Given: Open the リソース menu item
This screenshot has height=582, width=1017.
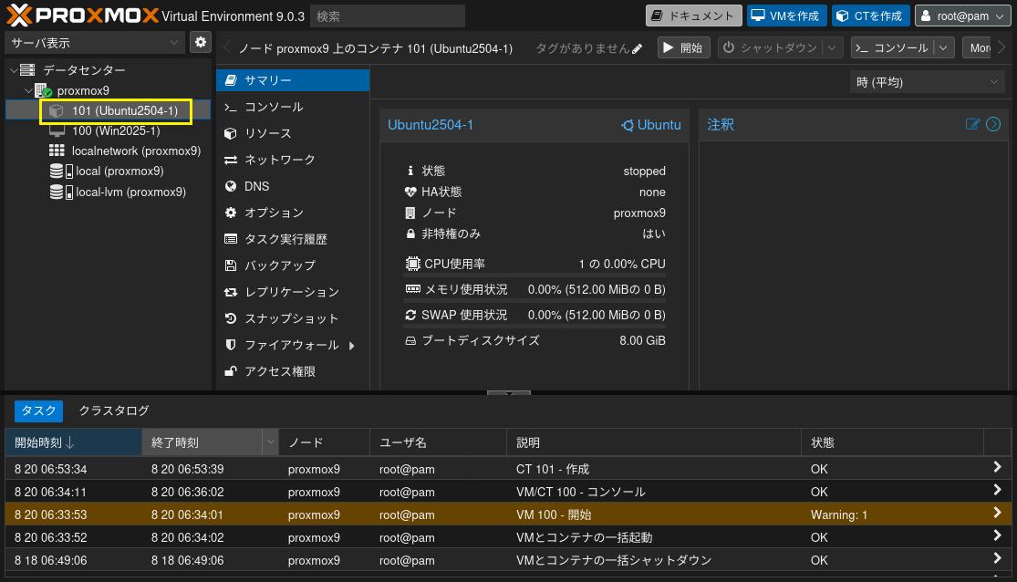Looking at the screenshot, I should tap(293, 133).
